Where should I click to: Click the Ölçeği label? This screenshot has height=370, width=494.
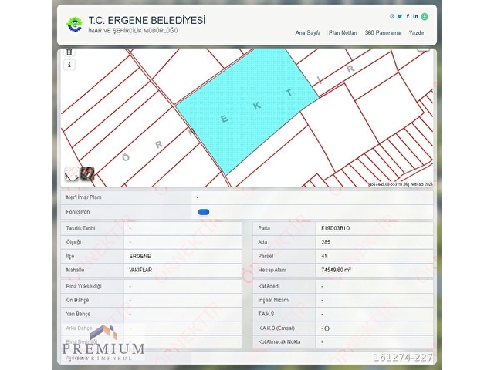(73, 242)
